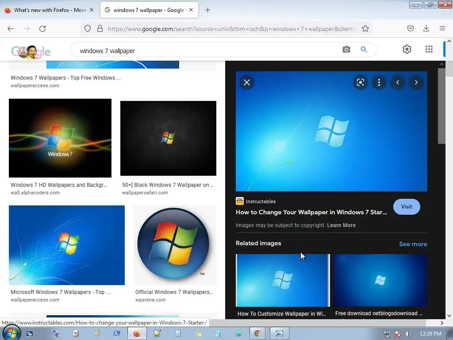Open Firefox from the taskbar

(x=137, y=334)
